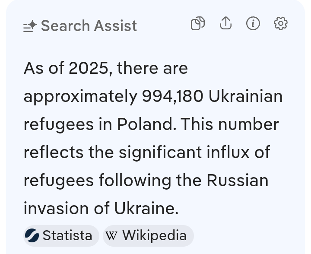The width and height of the screenshot is (311, 254).
Task: Open the Search Assist info icon
Action: tap(253, 23)
